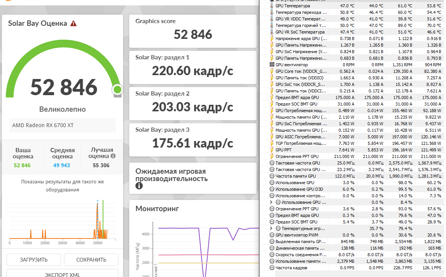The image size is (446, 277).
Task: Click the green line in the score distribution chart
Action: [103, 219]
